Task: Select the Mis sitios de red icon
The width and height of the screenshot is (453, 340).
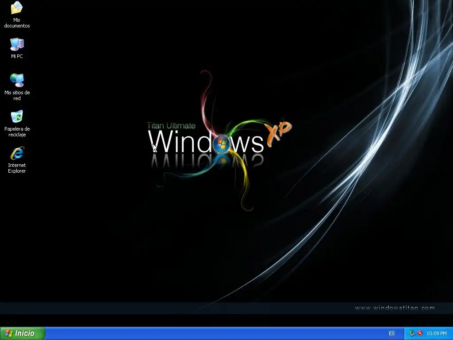Action: (x=17, y=87)
